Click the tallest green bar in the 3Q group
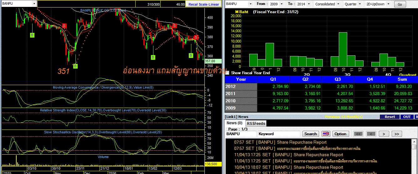 [343, 49]
